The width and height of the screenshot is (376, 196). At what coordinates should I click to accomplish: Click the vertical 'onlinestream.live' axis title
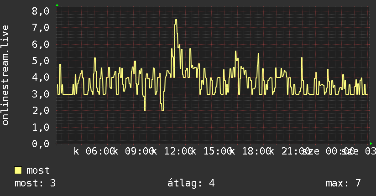pyautogui.click(x=5, y=75)
